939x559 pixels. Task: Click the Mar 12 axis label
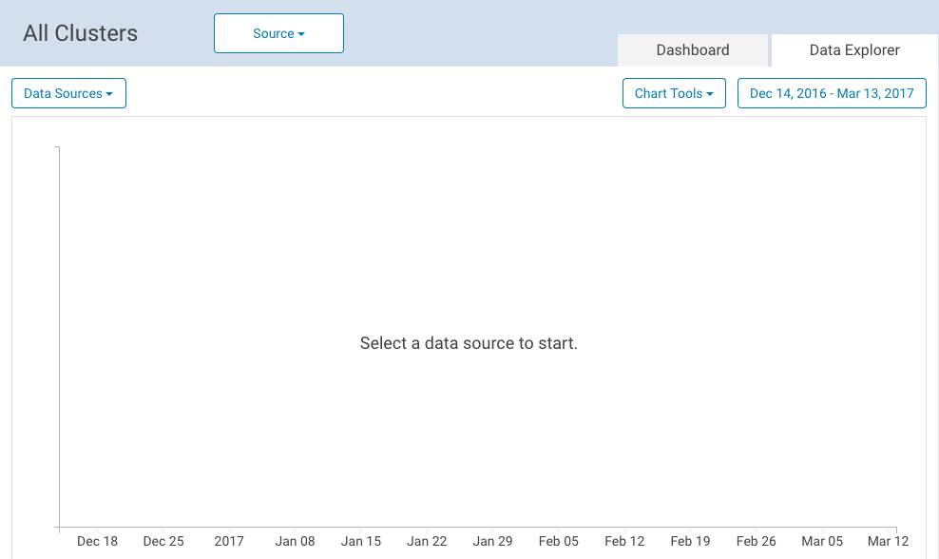click(x=888, y=541)
